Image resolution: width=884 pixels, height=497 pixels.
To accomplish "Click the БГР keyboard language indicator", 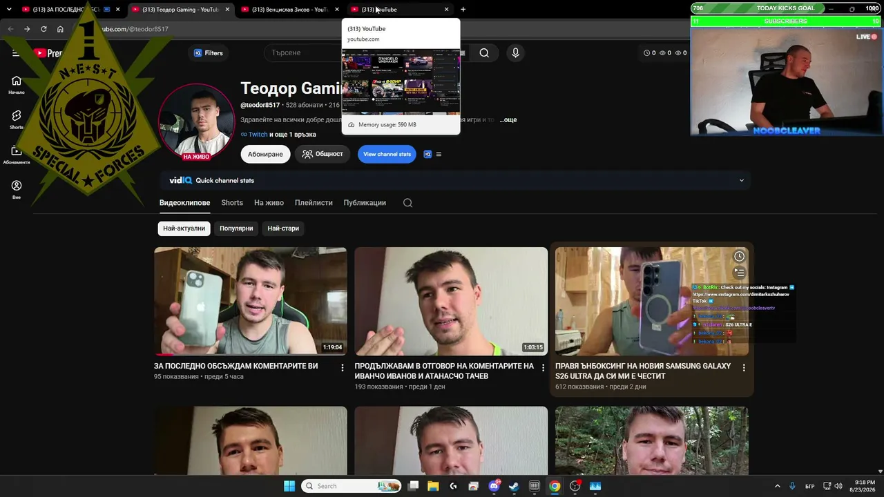I will point(809,486).
